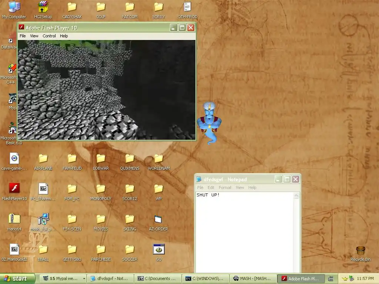This screenshot has height=284, width=379.
Task: Click inside the Notepad text area
Action: (244, 232)
